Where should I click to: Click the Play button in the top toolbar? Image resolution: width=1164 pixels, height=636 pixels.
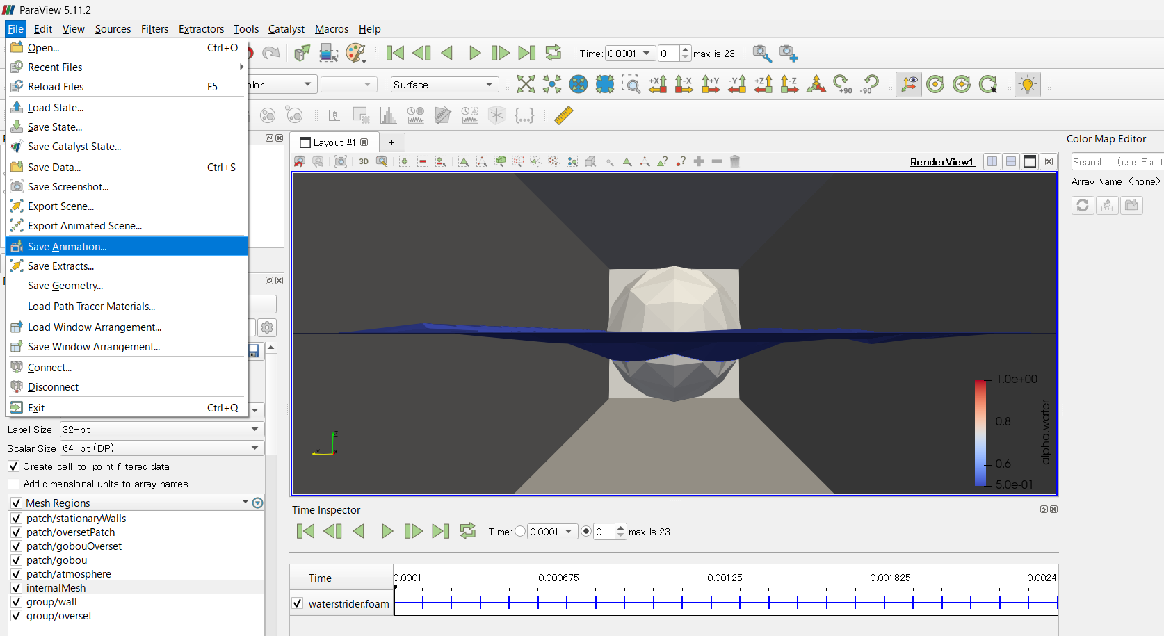(474, 54)
